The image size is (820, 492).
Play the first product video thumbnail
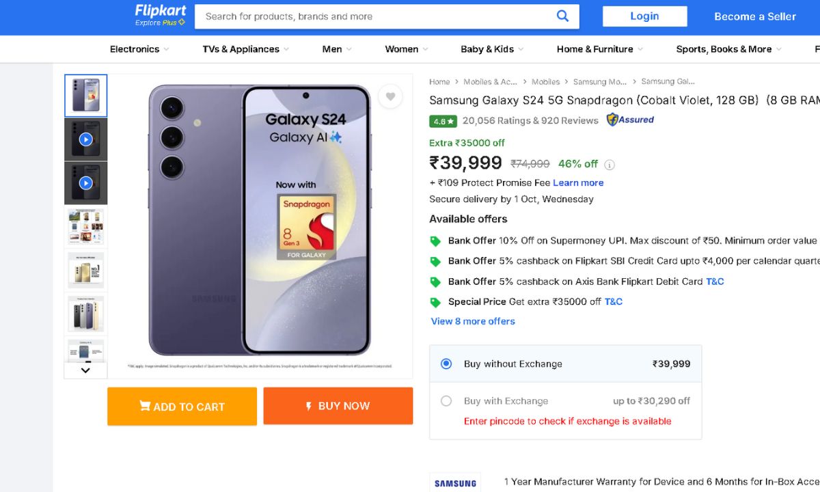[85, 139]
